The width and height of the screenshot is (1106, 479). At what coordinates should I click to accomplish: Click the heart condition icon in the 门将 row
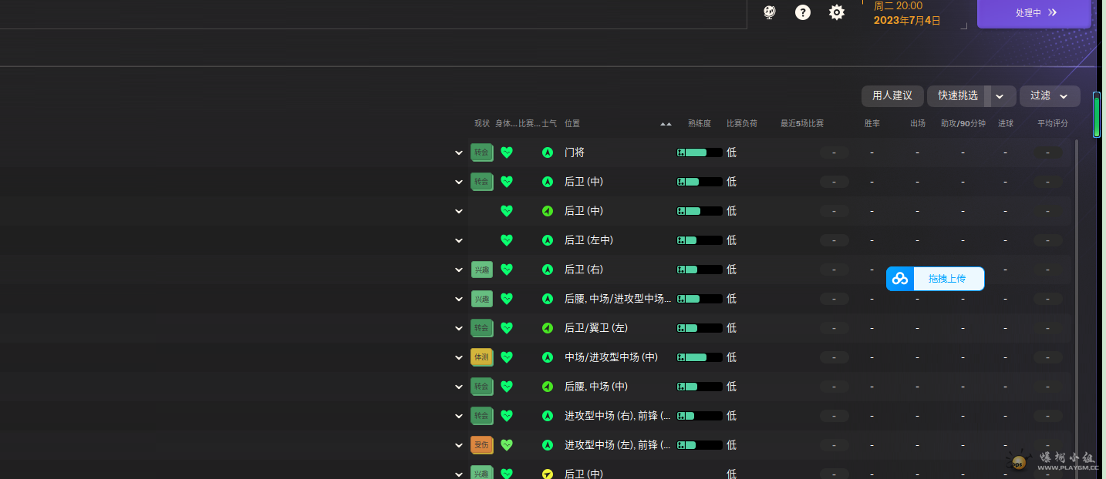pyautogui.click(x=507, y=152)
